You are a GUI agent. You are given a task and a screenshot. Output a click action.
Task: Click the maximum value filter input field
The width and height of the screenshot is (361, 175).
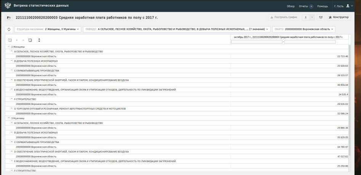pyautogui.click(x=310, y=42)
